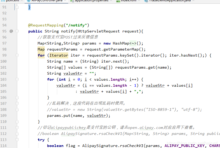
Task: Click iter.next() on line 100
Action: point(114,62)
